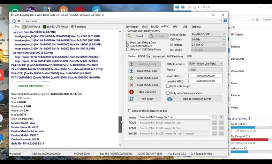Switch to HW Partitions sub-tab
Image resolution: width=272 pixels, height=164 pixels.
175,57
